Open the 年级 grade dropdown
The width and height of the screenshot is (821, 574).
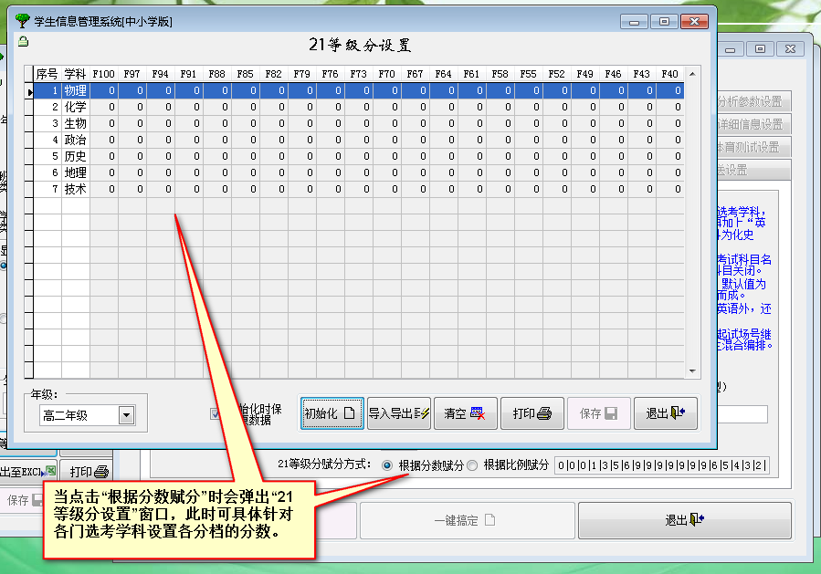click(x=126, y=415)
